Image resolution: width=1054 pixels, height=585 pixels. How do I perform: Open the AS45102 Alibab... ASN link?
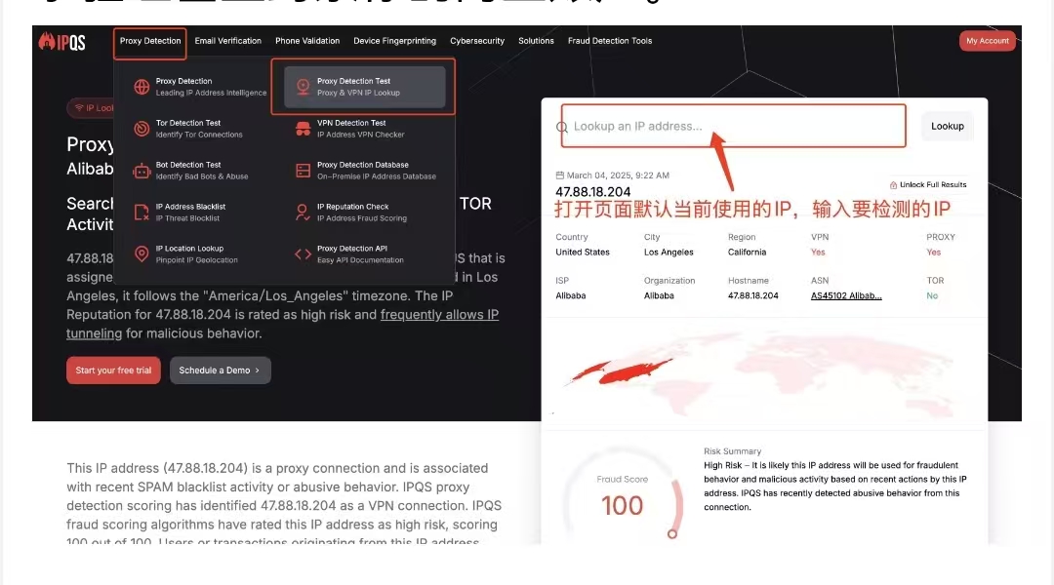point(846,295)
